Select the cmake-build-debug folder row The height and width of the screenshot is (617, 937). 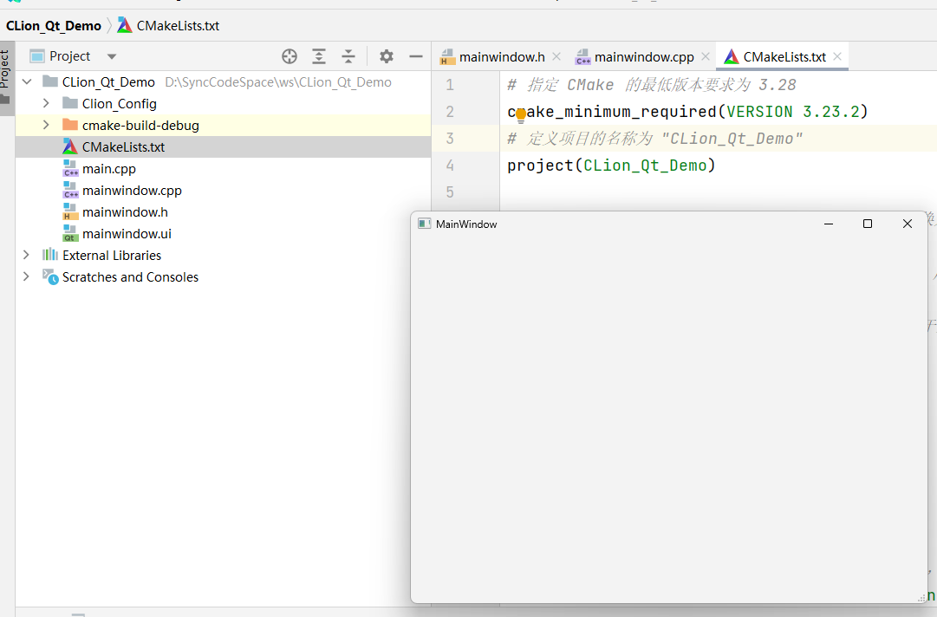pyautogui.click(x=223, y=125)
